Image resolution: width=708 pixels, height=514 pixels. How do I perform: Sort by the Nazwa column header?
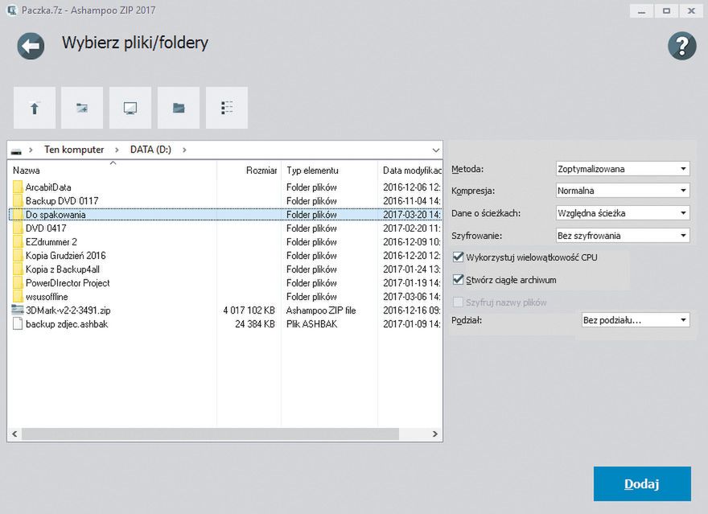pos(112,171)
